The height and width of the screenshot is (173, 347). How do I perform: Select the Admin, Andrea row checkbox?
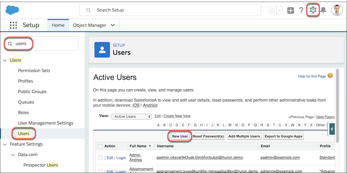(101, 158)
